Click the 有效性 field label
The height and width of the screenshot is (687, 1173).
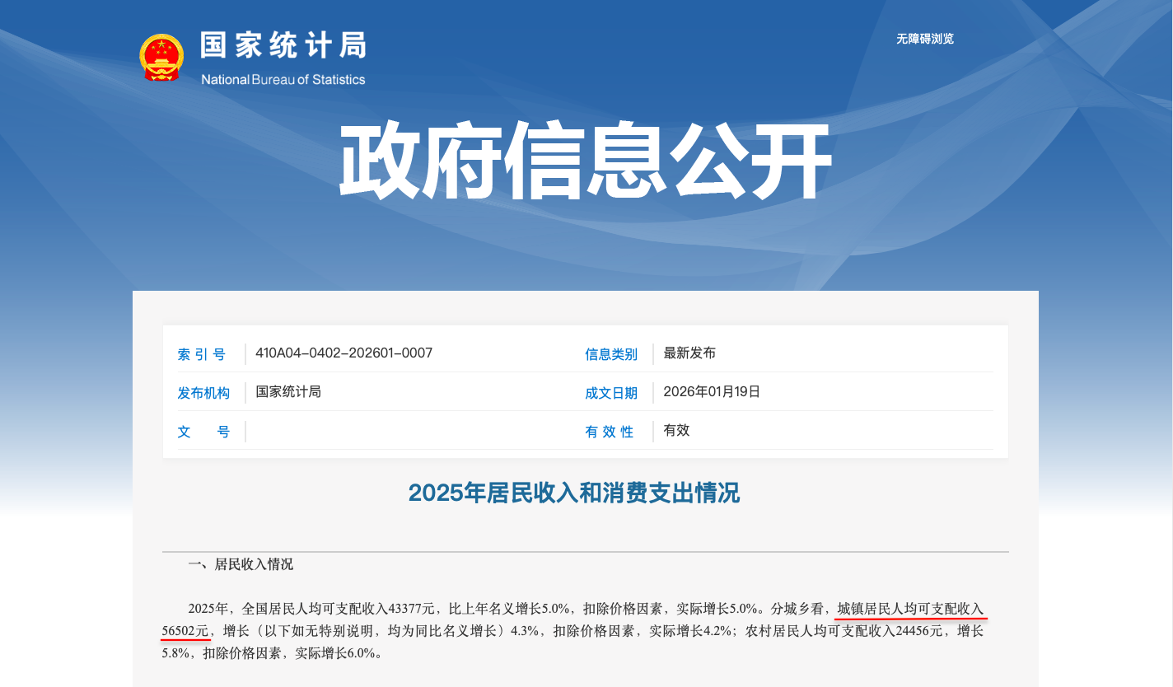[x=610, y=431]
